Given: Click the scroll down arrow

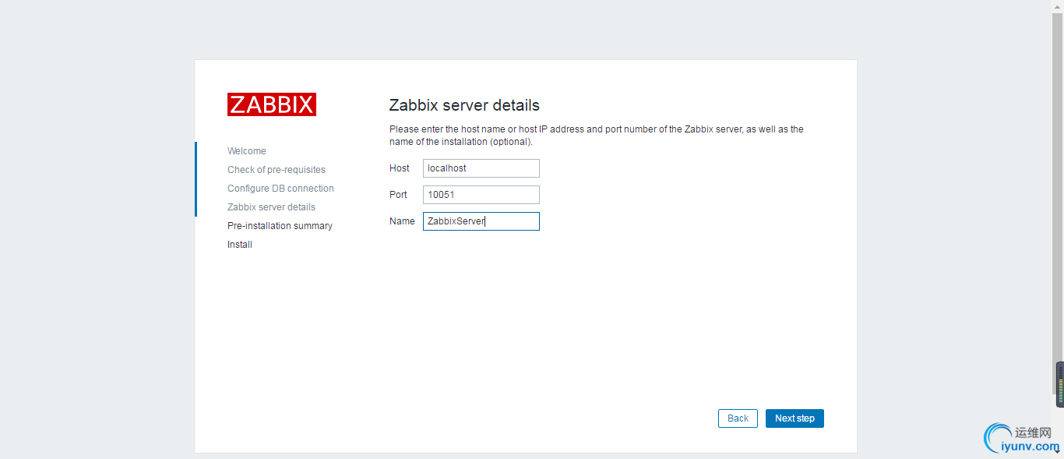Looking at the screenshot, I should 1059,452.
